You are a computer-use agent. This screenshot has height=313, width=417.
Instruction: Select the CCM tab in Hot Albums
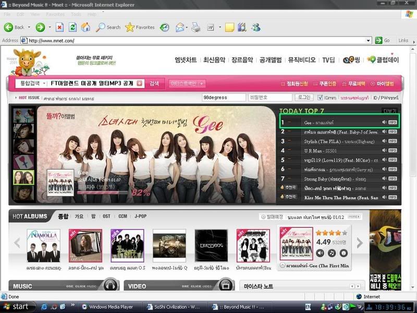[122, 216]
